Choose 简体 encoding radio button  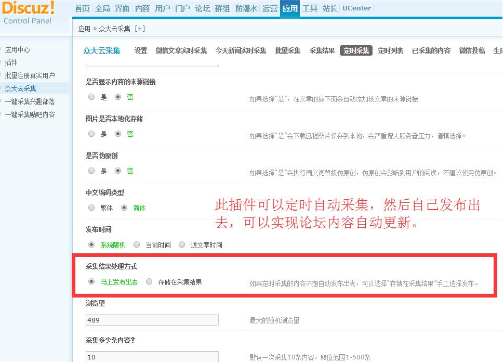124,208
